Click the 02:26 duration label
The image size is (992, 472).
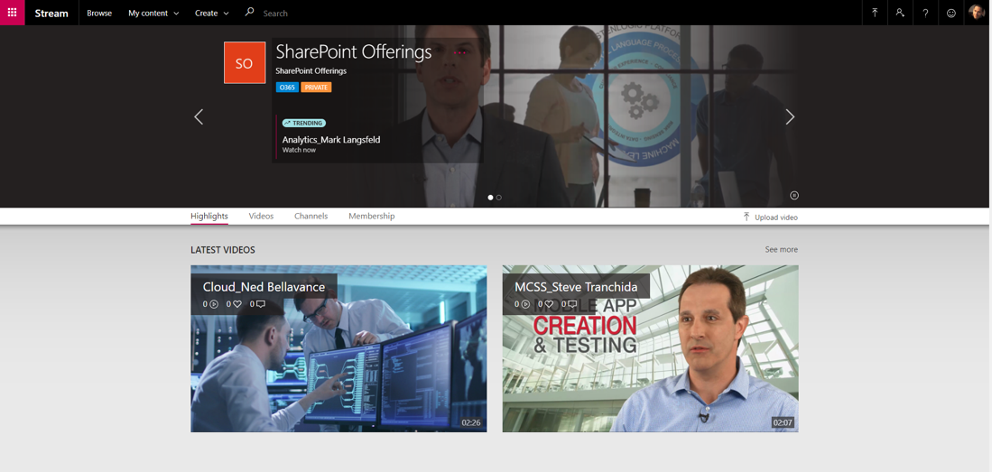click(x=470, y=422)
